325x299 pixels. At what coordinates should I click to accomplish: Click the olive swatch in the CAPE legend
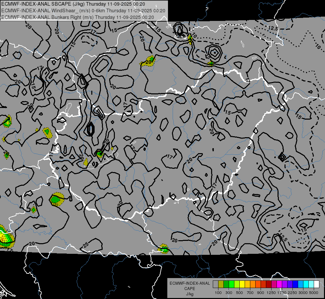tap(221, 284)
